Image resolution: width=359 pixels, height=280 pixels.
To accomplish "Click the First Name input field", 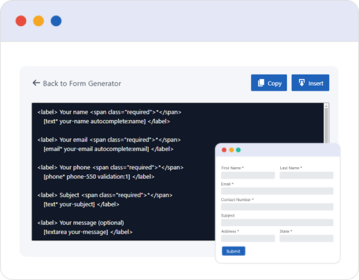I will [248, 175].
